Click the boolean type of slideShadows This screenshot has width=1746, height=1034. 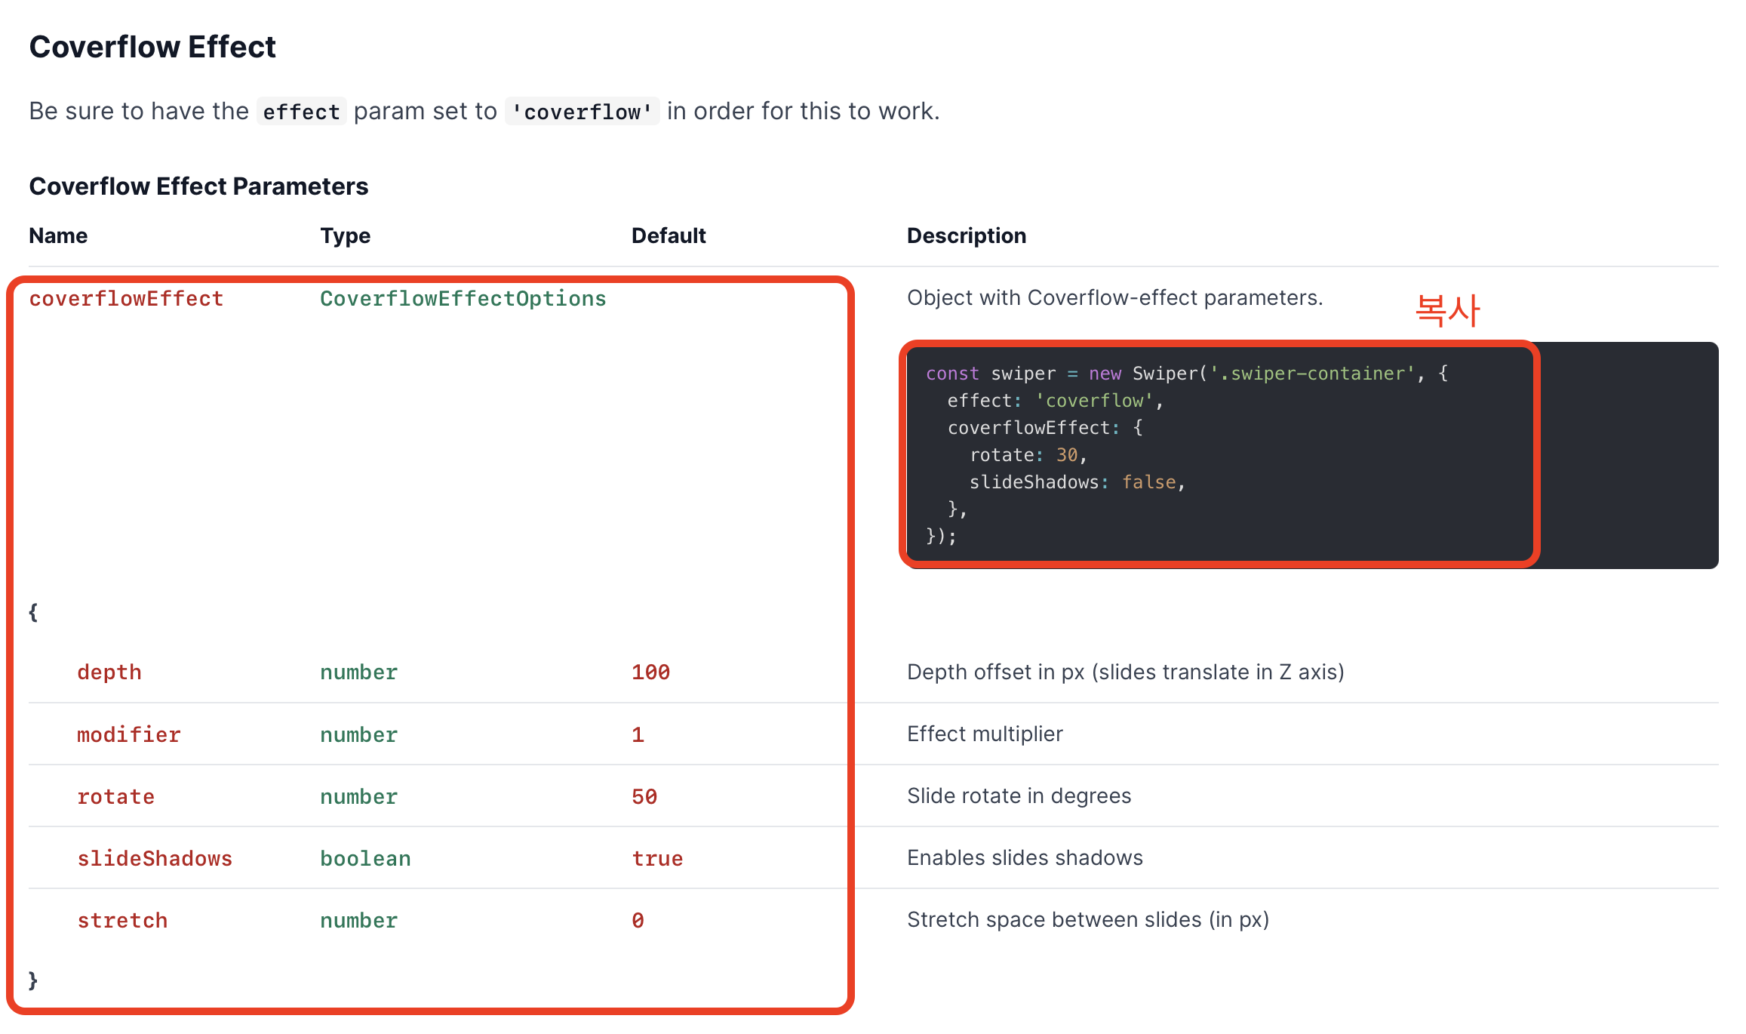click(365, 859)
